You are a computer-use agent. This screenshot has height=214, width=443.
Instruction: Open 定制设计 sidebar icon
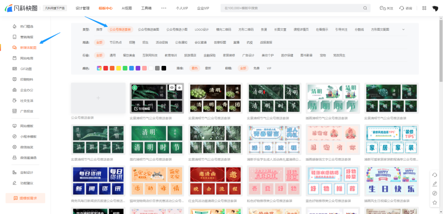click(x=15, y=172)
